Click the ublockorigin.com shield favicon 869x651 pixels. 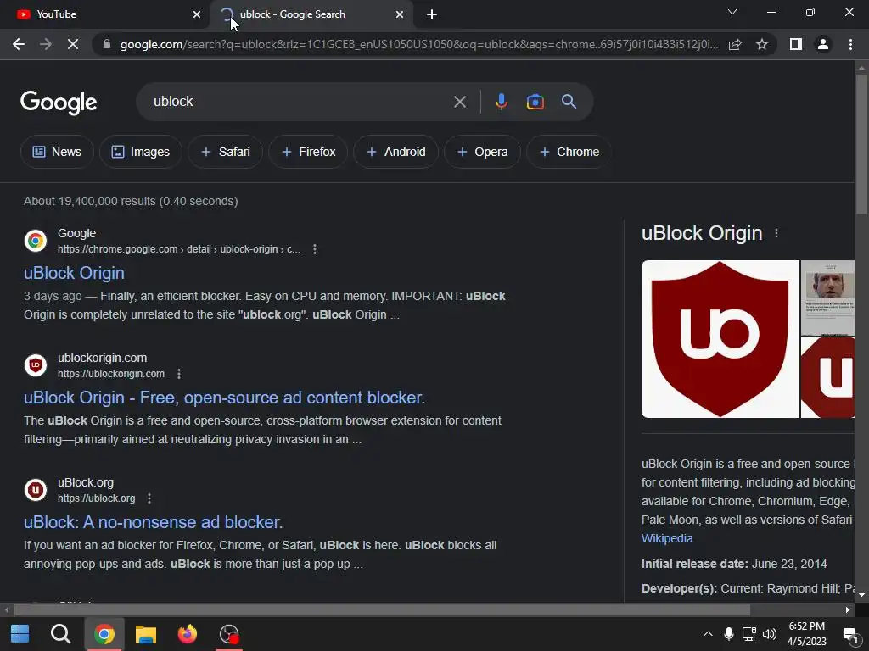point(36,364)
